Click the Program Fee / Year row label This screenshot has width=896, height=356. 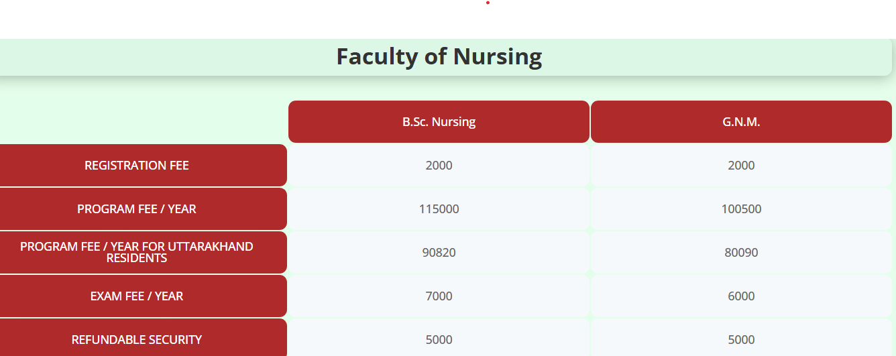pos(137,209)
